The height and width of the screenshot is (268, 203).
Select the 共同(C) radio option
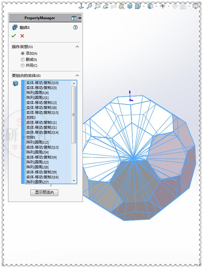23,65
